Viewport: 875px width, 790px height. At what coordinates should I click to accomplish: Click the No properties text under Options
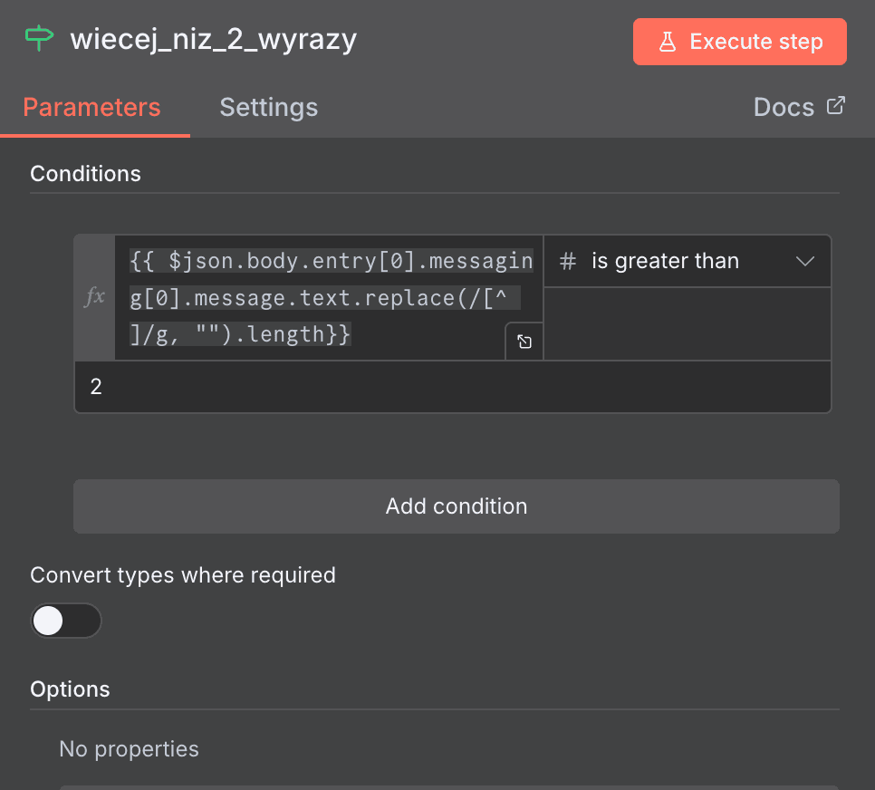coord(129,748)
